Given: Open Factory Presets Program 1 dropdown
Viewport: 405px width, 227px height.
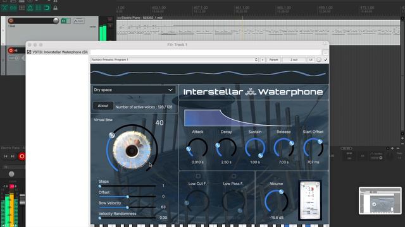Looking at the screenshot, I should tap(175, 60).
